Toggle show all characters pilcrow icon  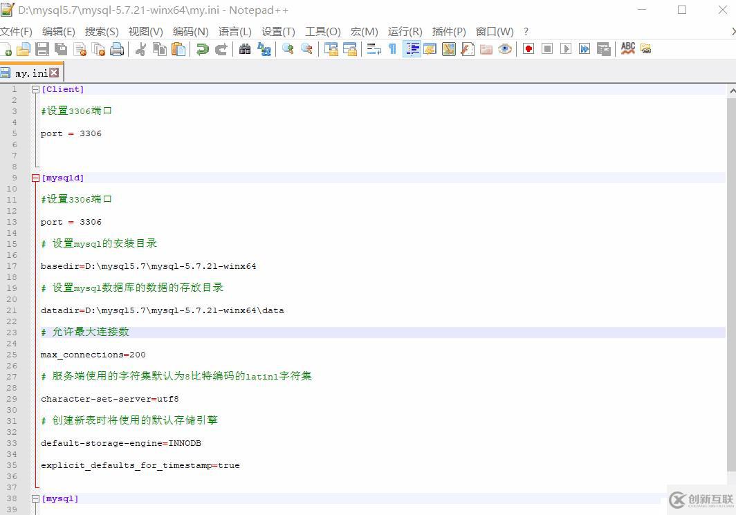pos(392,49)
